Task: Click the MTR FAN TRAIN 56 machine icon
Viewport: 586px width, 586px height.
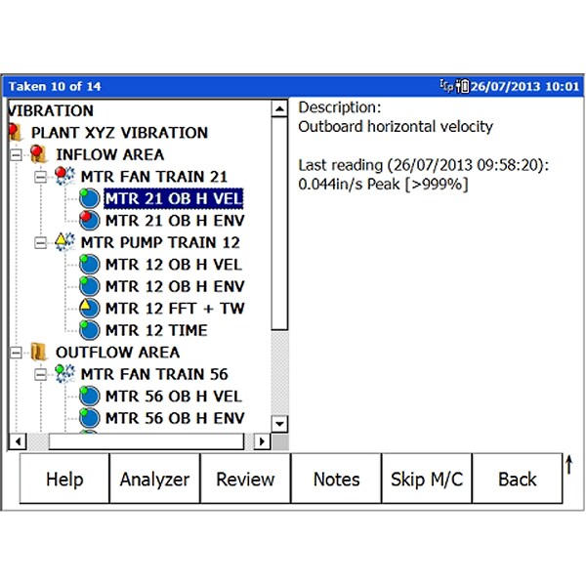Action: tap(64, 374)
